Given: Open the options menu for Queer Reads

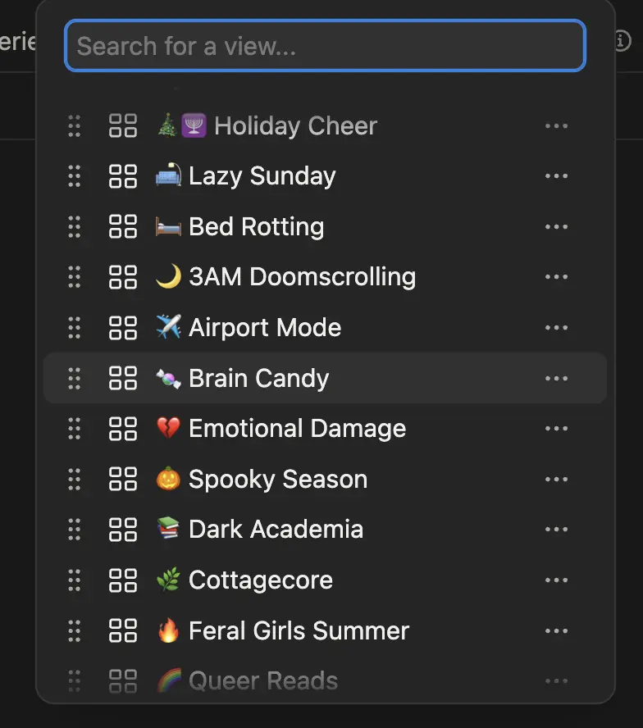Looking at the screenshot, I should pos(557,680).
